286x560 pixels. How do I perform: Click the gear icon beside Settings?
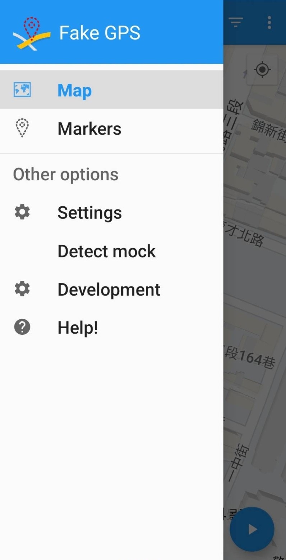pos(22,212)
